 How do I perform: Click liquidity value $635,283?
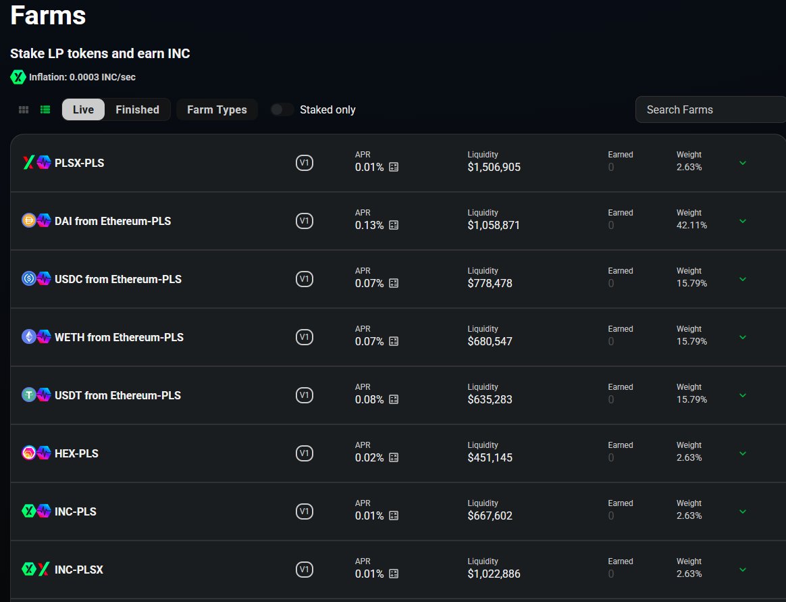pyautogui.click(x=490, y=400)
